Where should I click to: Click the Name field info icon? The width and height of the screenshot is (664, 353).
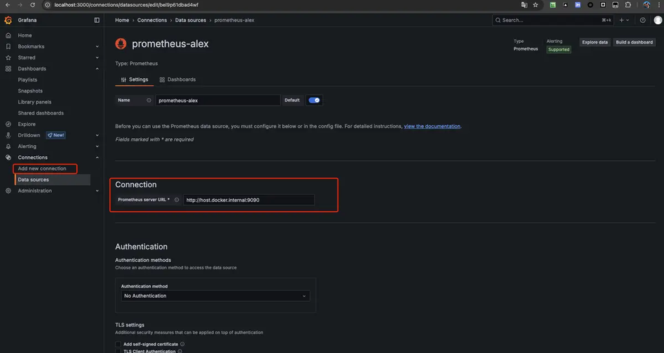pyautogui.click(x=149, y=100)
